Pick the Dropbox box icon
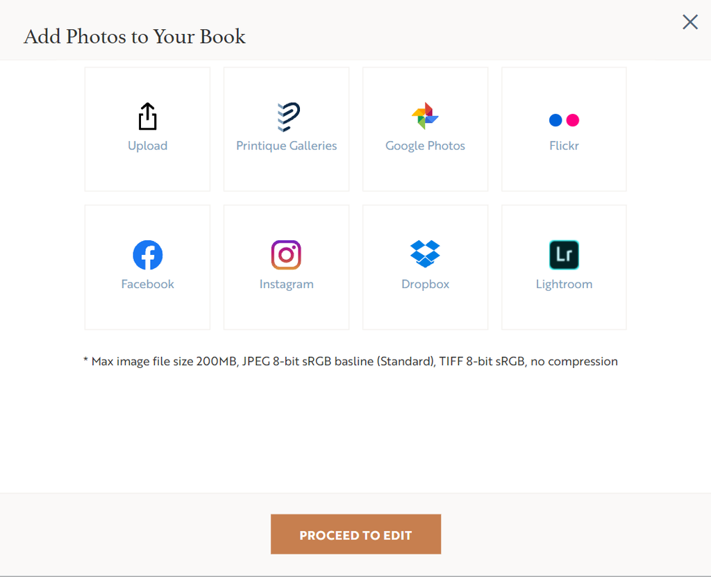 pyautogui.click(x=425, y=254)
